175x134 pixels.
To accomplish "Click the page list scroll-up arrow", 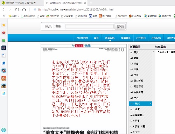I will pos(154,51).
